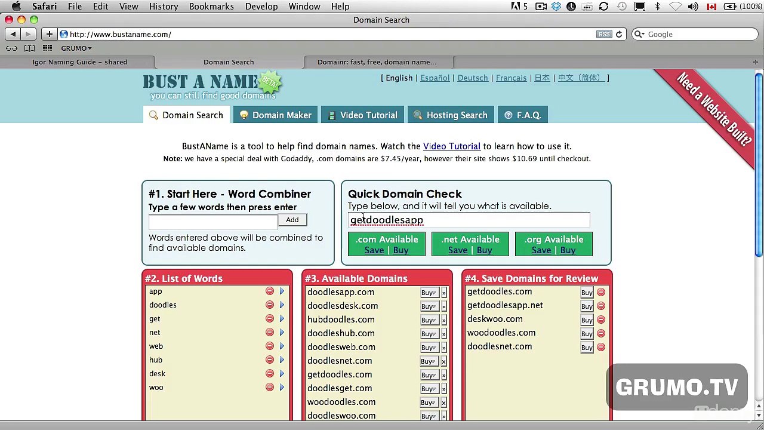Open Top Sites grid icon

click(47, 48)
